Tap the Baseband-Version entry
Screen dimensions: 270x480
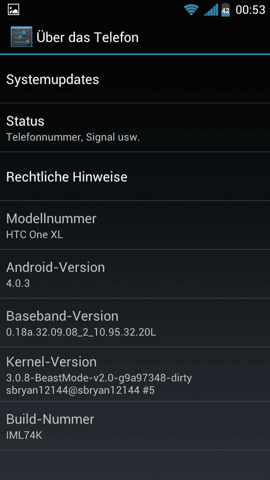click(135, 322)
